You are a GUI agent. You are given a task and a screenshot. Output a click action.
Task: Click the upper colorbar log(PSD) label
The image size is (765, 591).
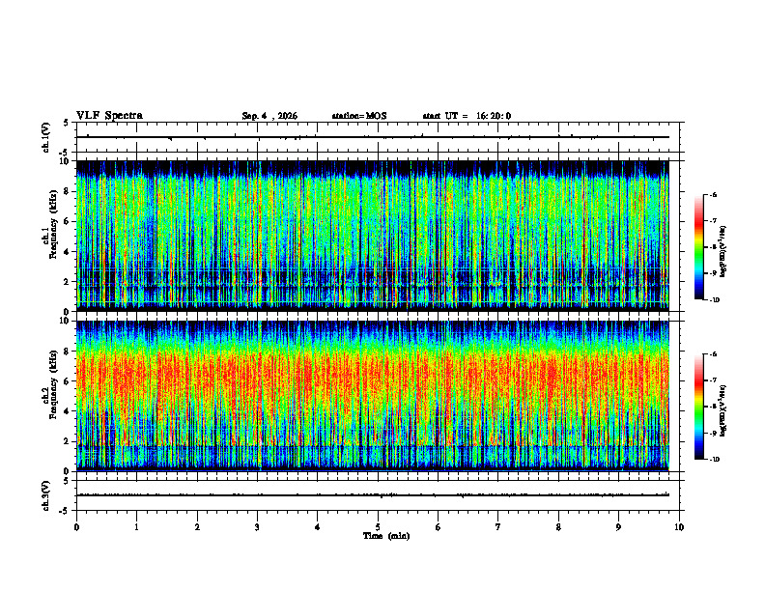723,251
